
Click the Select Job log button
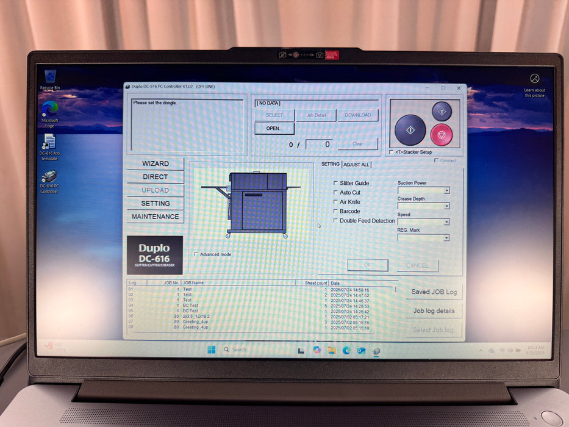(434, 329)
